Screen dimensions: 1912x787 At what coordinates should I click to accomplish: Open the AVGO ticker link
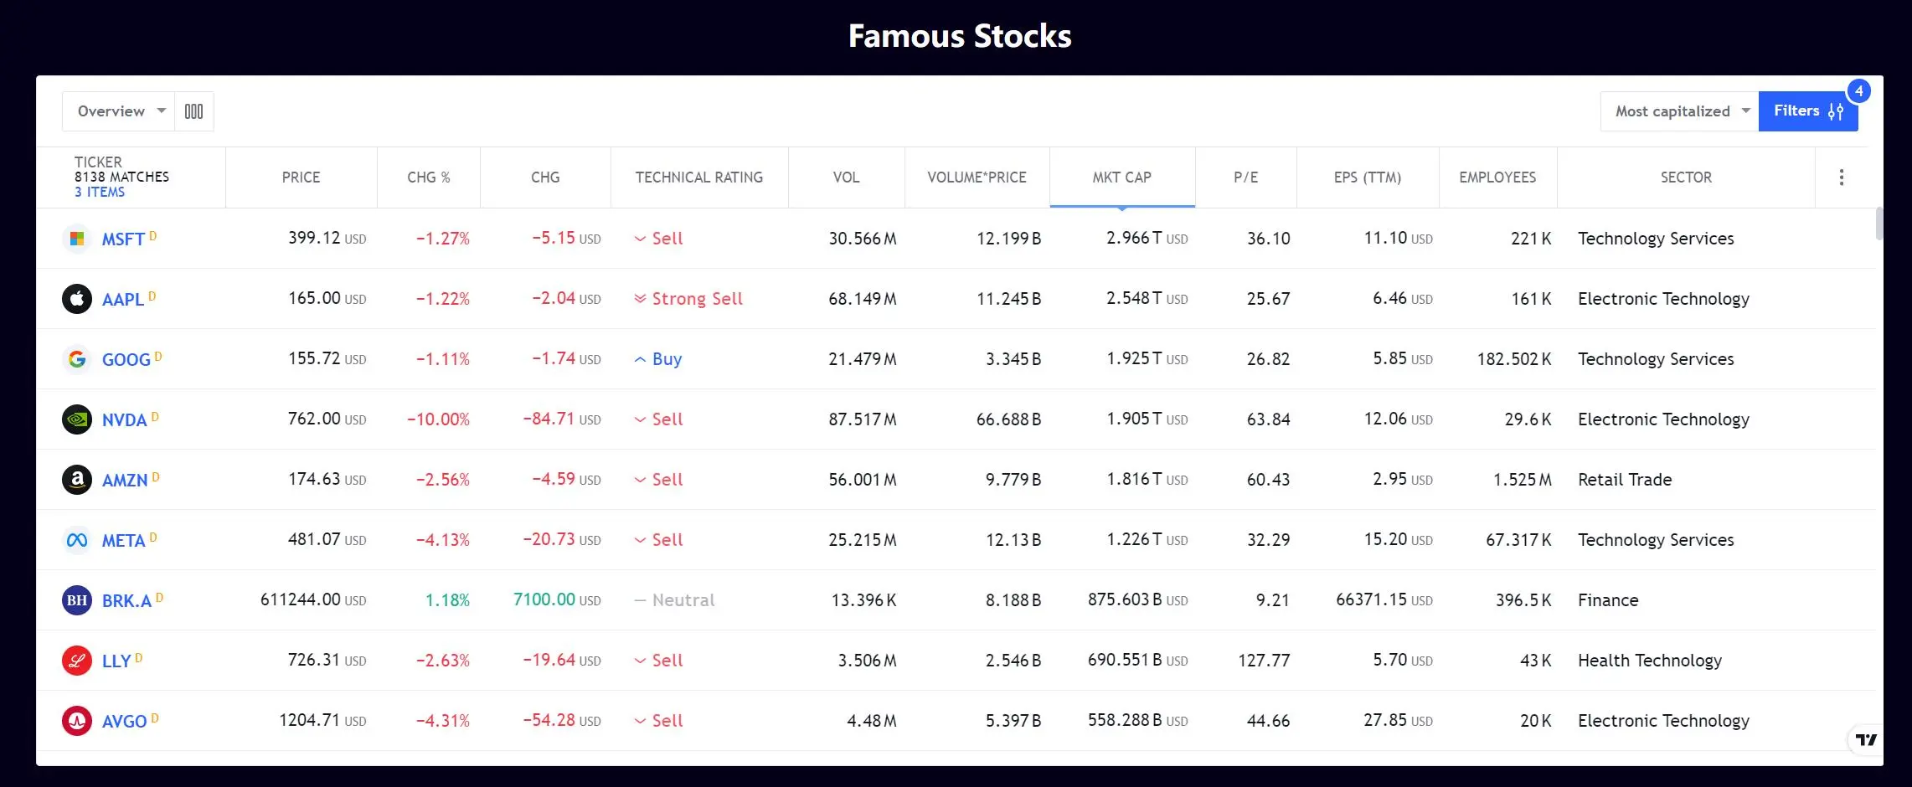pos(124,722)
